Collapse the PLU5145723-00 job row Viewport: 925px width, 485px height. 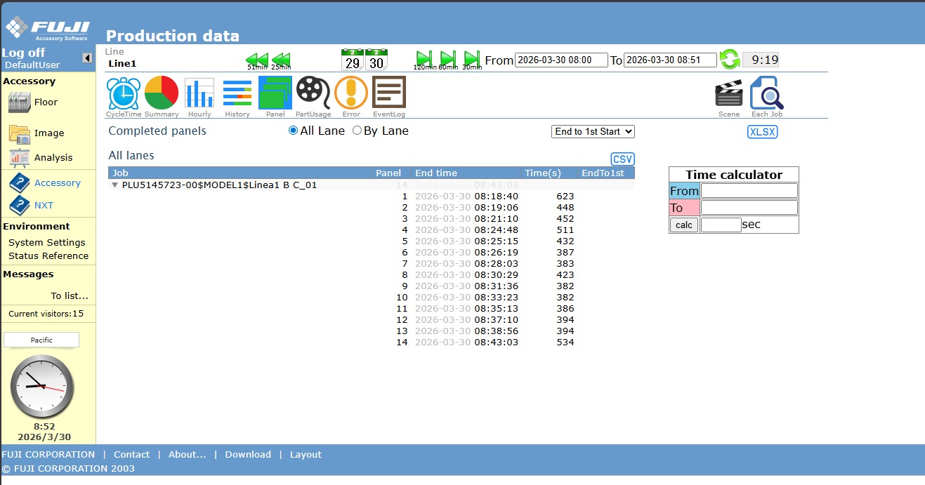pyautogui.click(x=114, y=185)
